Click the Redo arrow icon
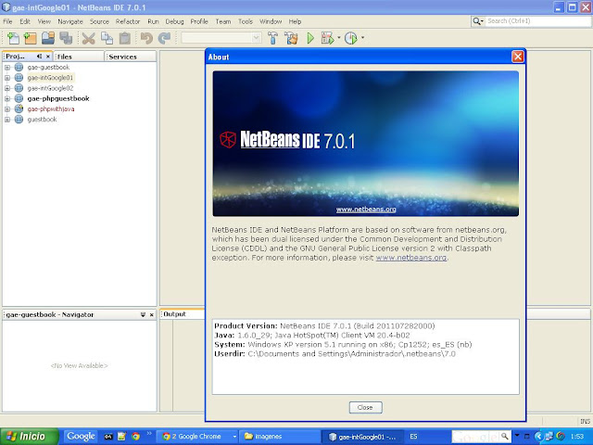The image size is (593, 445). 165,38
